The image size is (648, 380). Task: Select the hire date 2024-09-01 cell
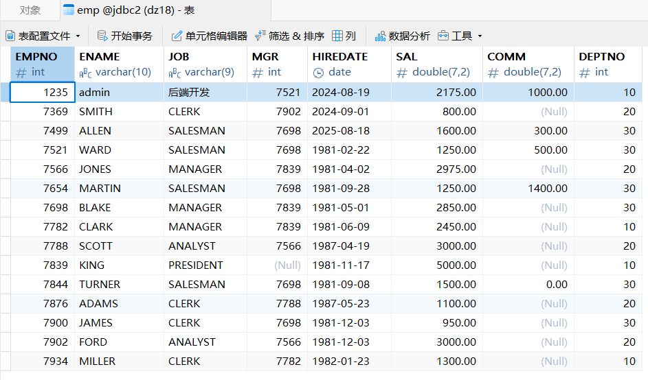tap(349, 111)
